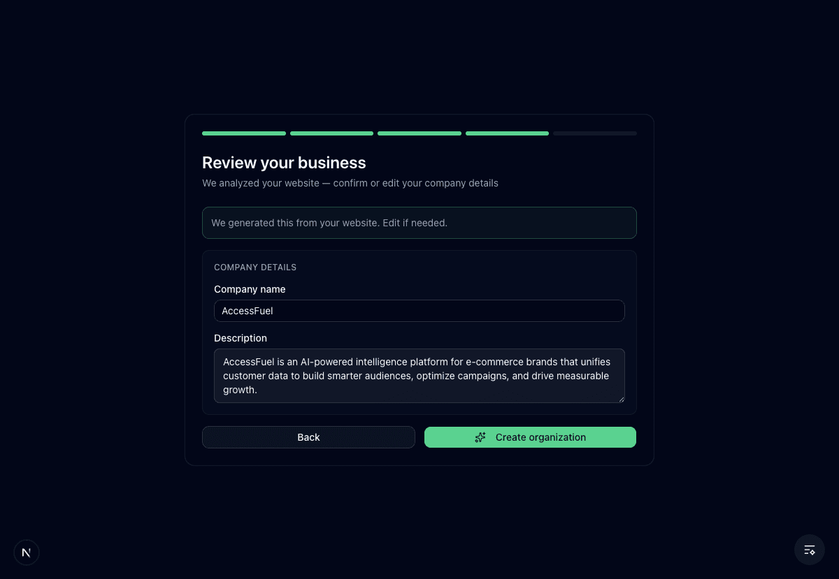Select the AccessFuel text in the name field
839x579 pixels.
coord(247,311)
